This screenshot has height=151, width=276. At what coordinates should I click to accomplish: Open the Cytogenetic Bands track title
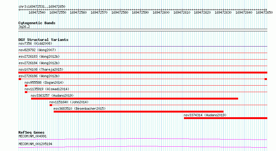37,23
